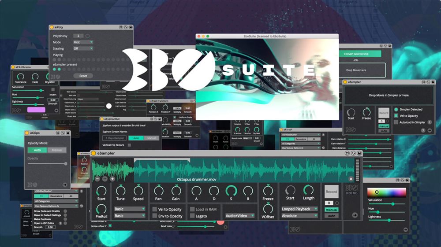The image size is (441, 247).
Task: Zoom out waveform with minus button in eSampler
Action: coord(97,179)
